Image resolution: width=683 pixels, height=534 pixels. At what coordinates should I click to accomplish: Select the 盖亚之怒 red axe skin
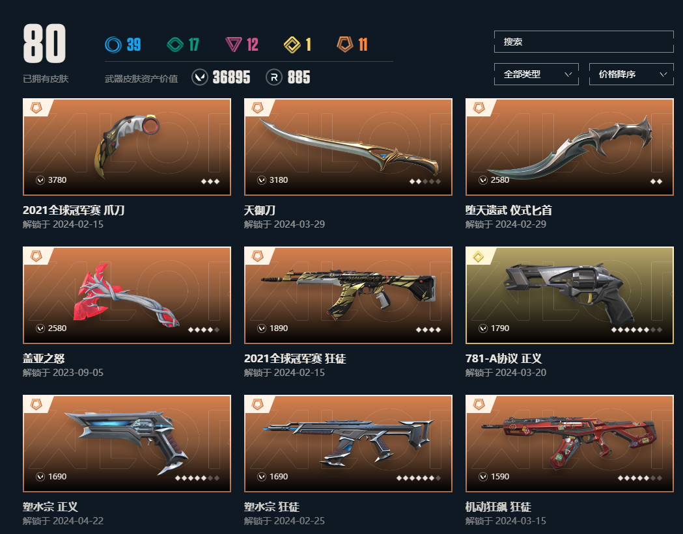point(127,295)
